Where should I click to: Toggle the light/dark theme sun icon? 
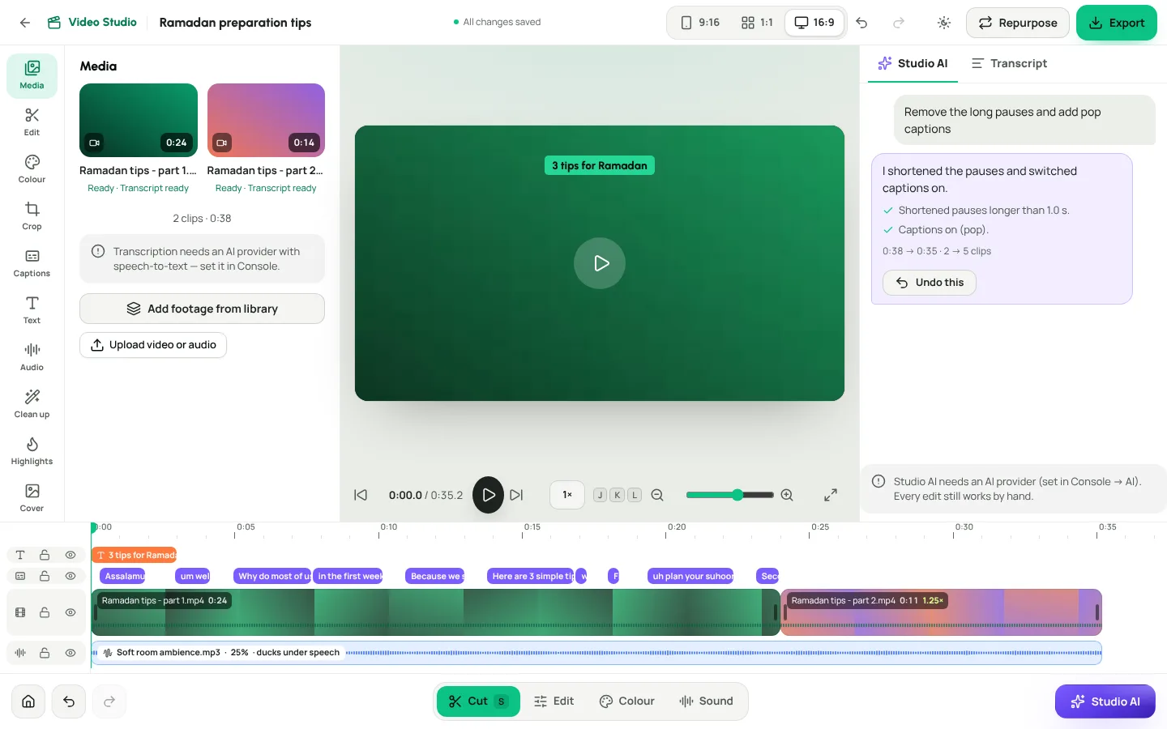944,23
